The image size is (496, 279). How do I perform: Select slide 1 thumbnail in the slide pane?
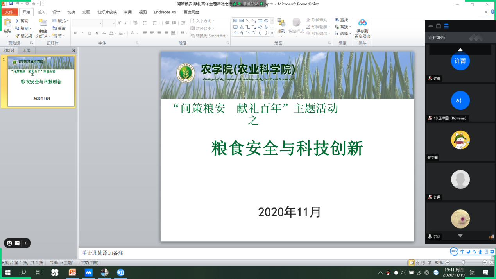41,82
